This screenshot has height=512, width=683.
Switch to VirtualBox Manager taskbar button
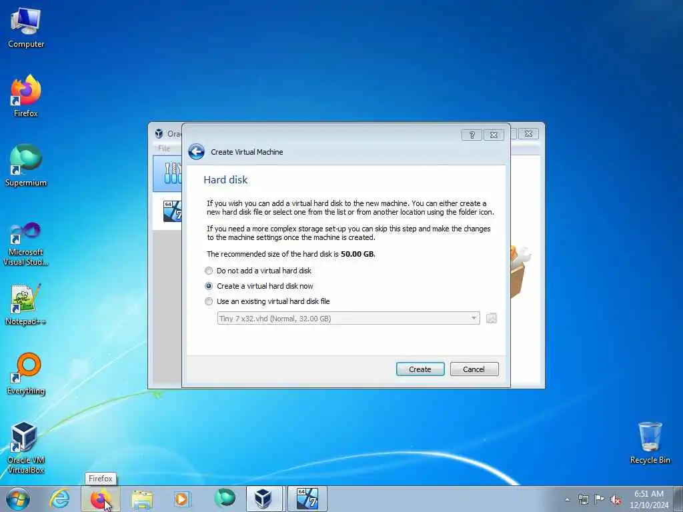(x=264, y=499)
